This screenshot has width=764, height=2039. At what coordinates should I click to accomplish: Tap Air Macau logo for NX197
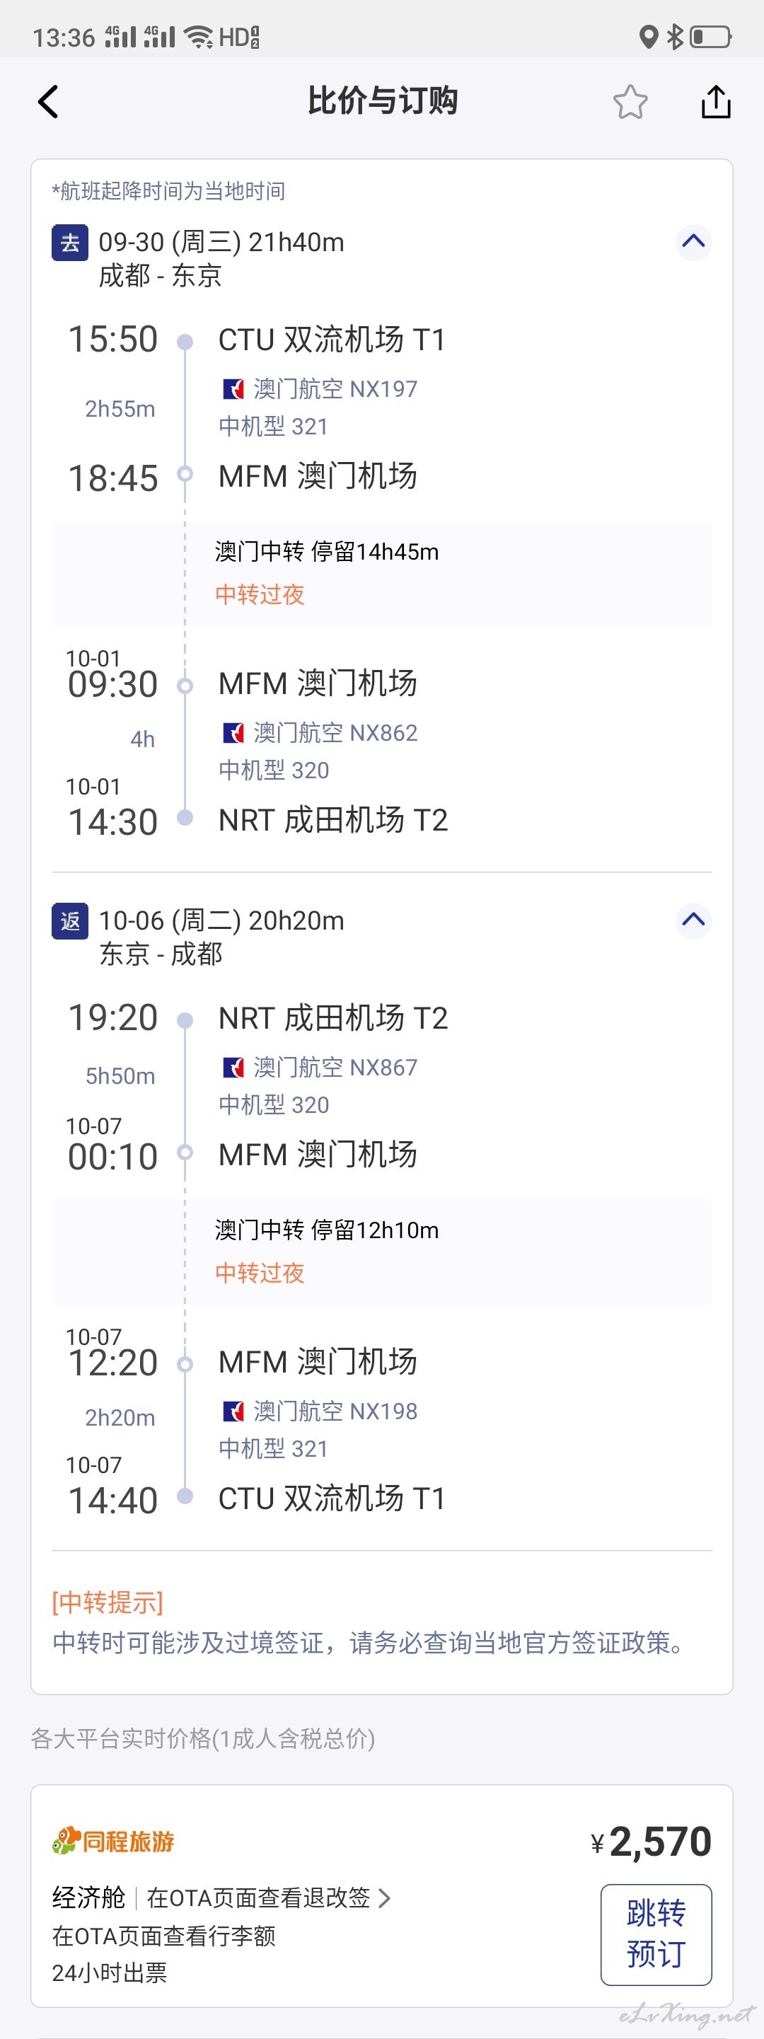click(233, 388)
